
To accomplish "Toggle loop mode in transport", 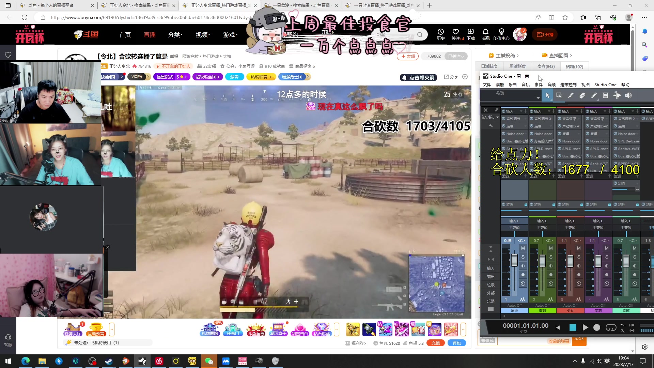I will (x=611, y=327).
